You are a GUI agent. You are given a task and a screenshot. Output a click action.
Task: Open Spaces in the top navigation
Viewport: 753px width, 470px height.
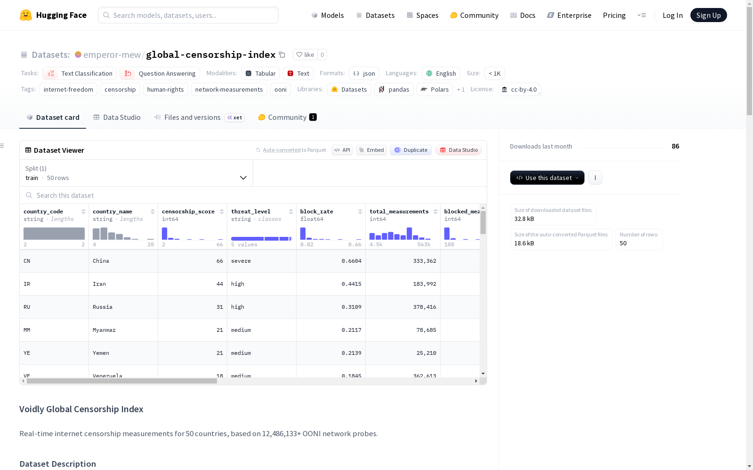[x=423, y=15]
